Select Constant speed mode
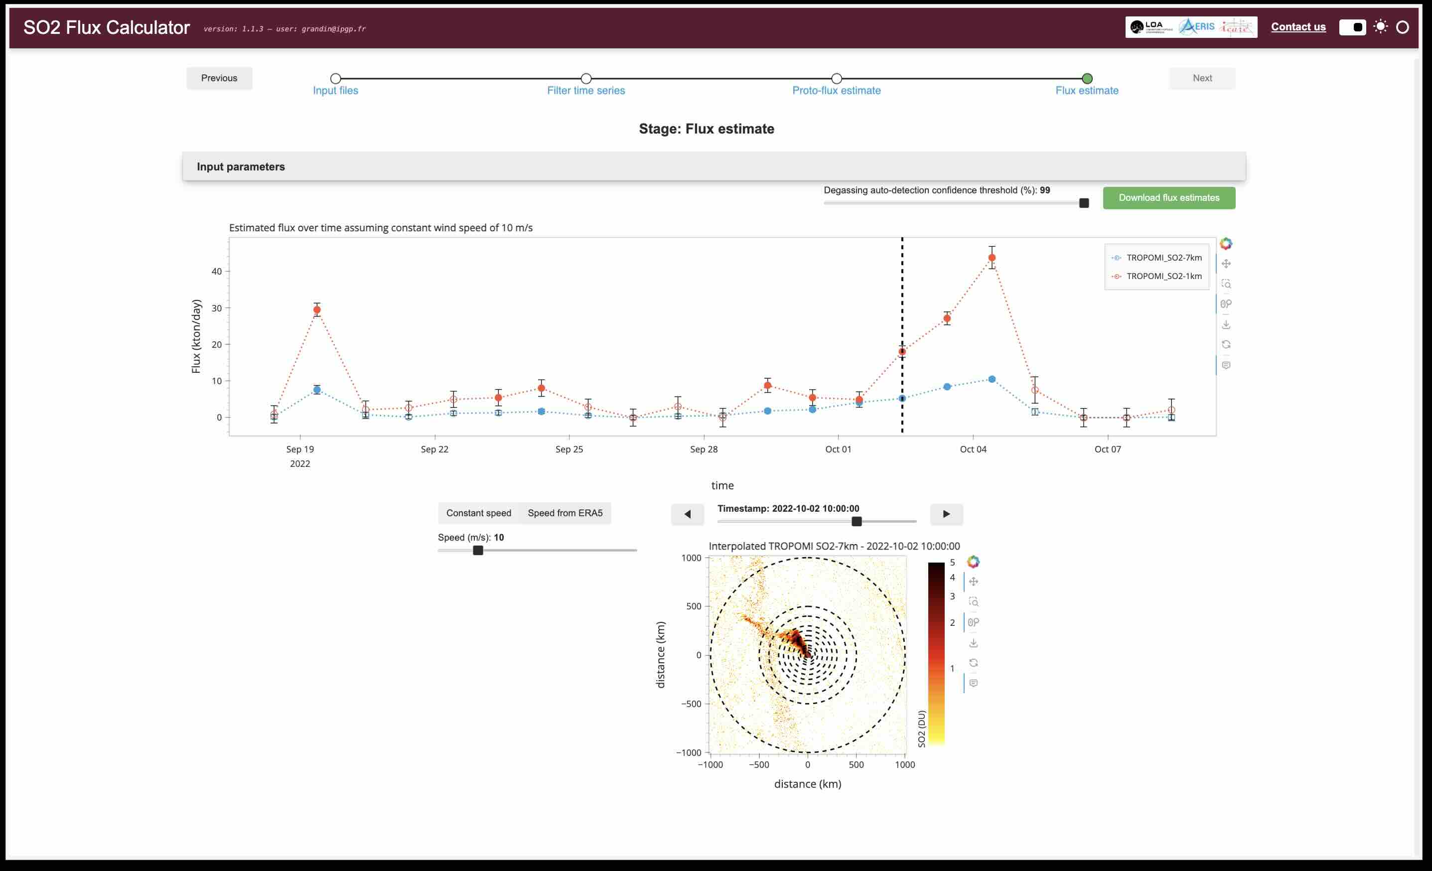 tap(478, 513)
